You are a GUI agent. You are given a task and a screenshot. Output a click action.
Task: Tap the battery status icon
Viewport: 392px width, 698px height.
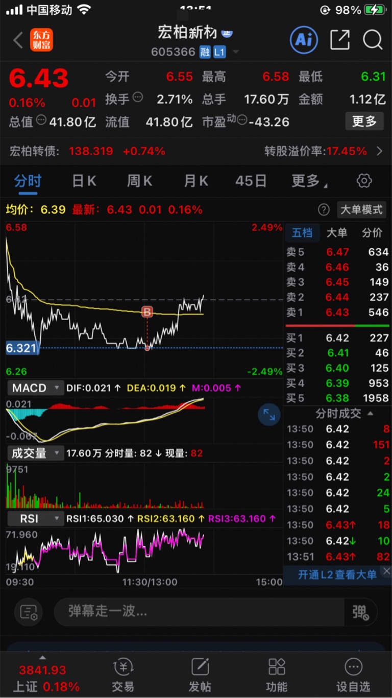point(375,10)
